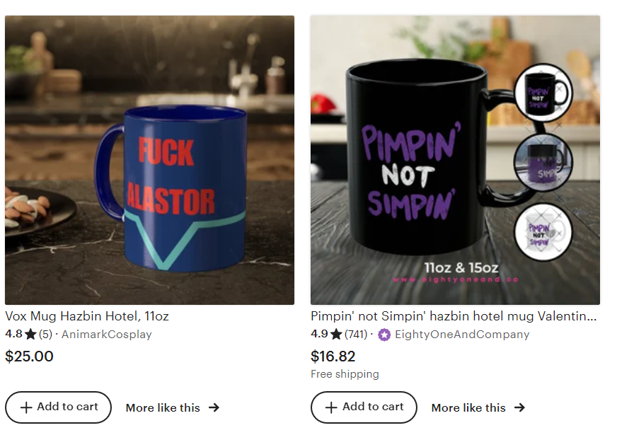Visit the AnimarkCosplay shop

[x=107, y=335]
